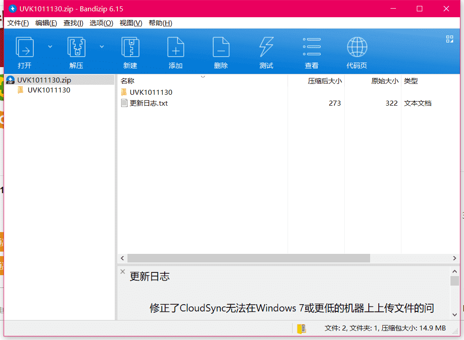Click the folder icon beside UVK1011130 in list

pyautogui.click(x=124, y=92)
